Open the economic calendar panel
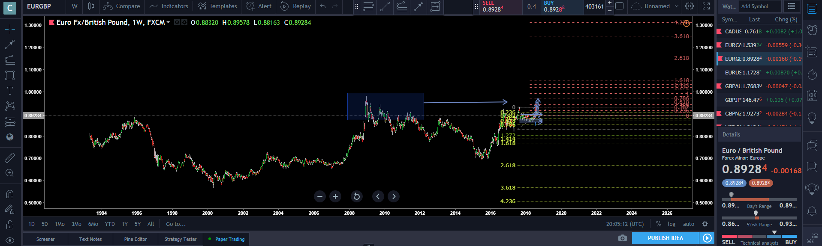The height and width of the screenshot is (246, 822). (x=812, y=95)
